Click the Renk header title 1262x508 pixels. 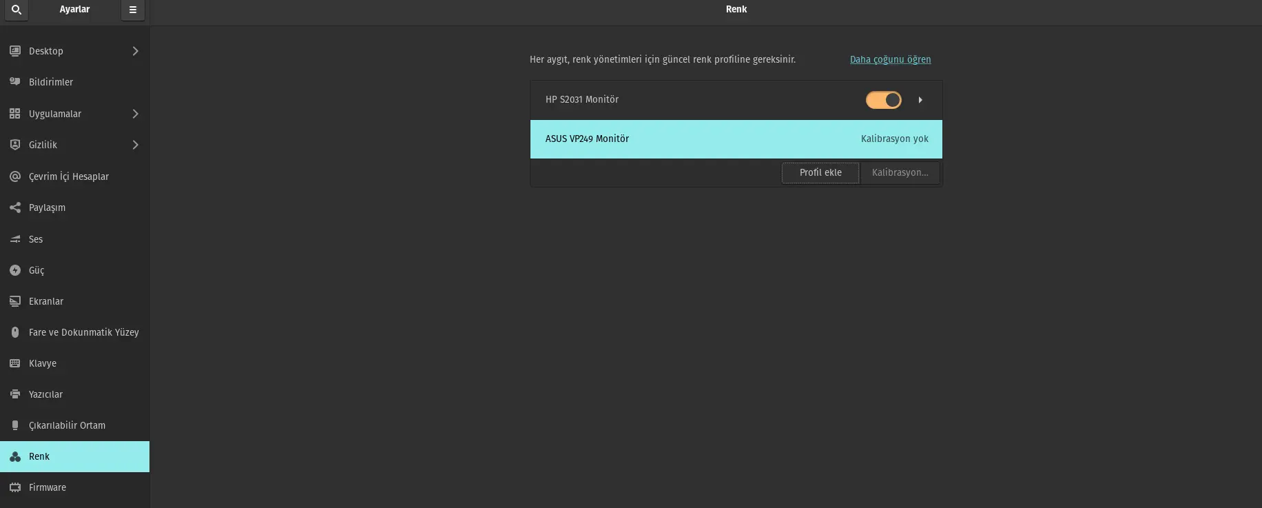[x=736, y=9]
